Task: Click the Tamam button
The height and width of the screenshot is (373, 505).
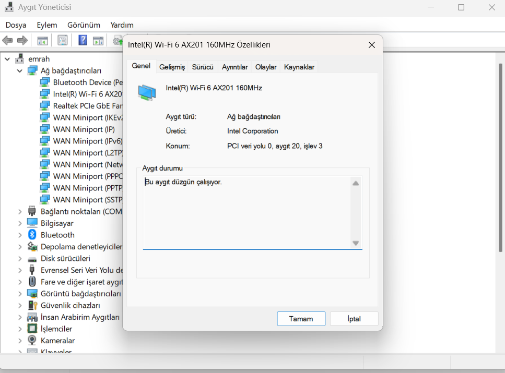Action: (301, 319)
